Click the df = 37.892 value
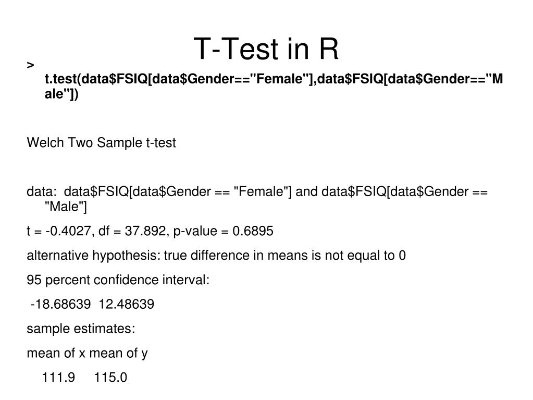 tap(132, 231)
